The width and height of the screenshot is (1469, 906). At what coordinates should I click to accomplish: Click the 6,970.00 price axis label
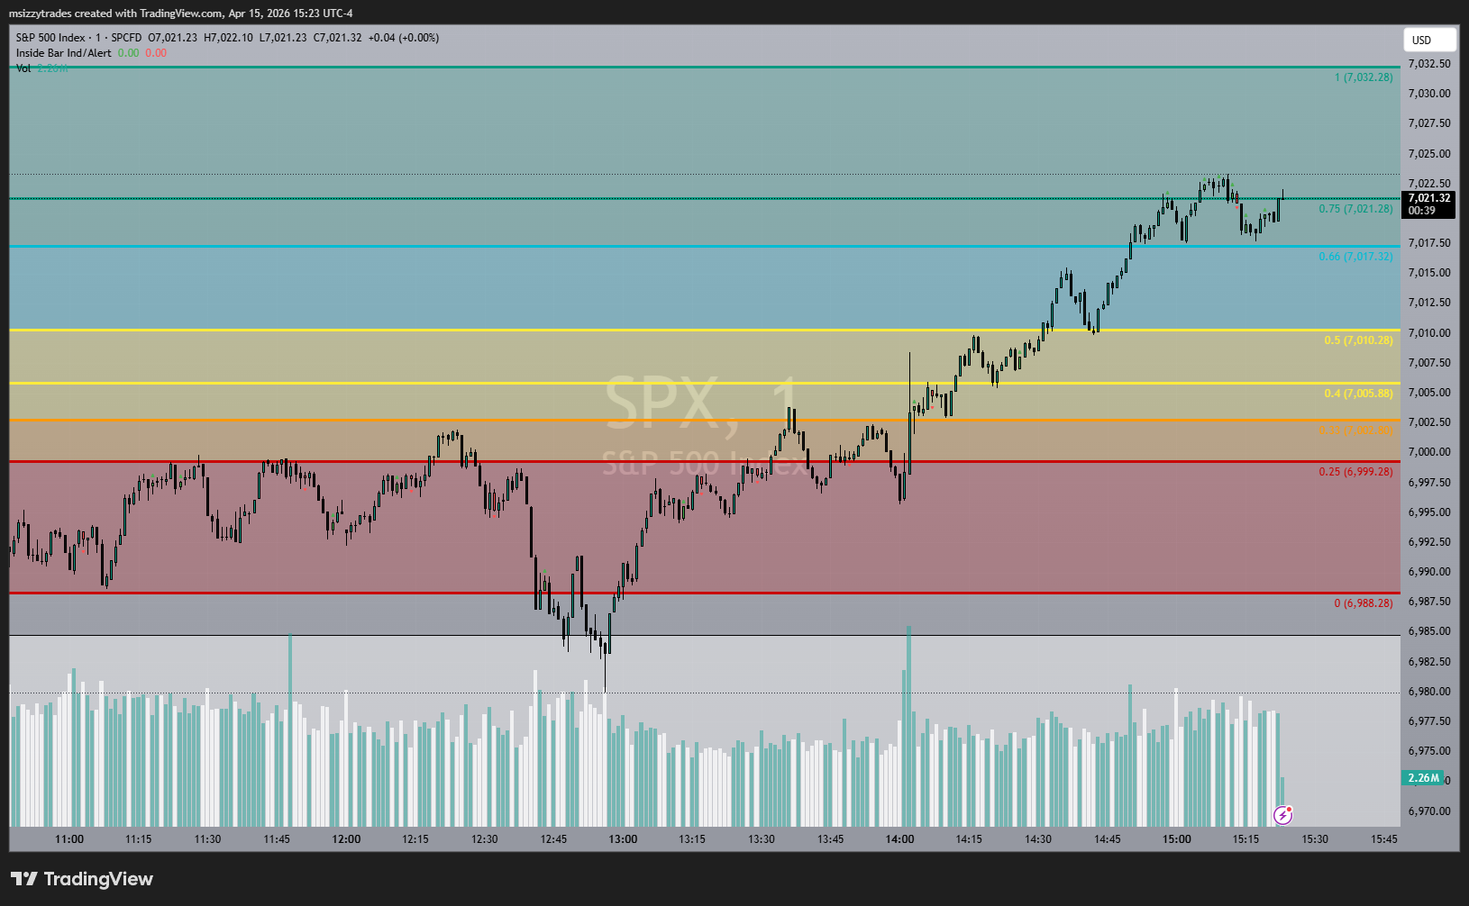[x=1429, y=811]
